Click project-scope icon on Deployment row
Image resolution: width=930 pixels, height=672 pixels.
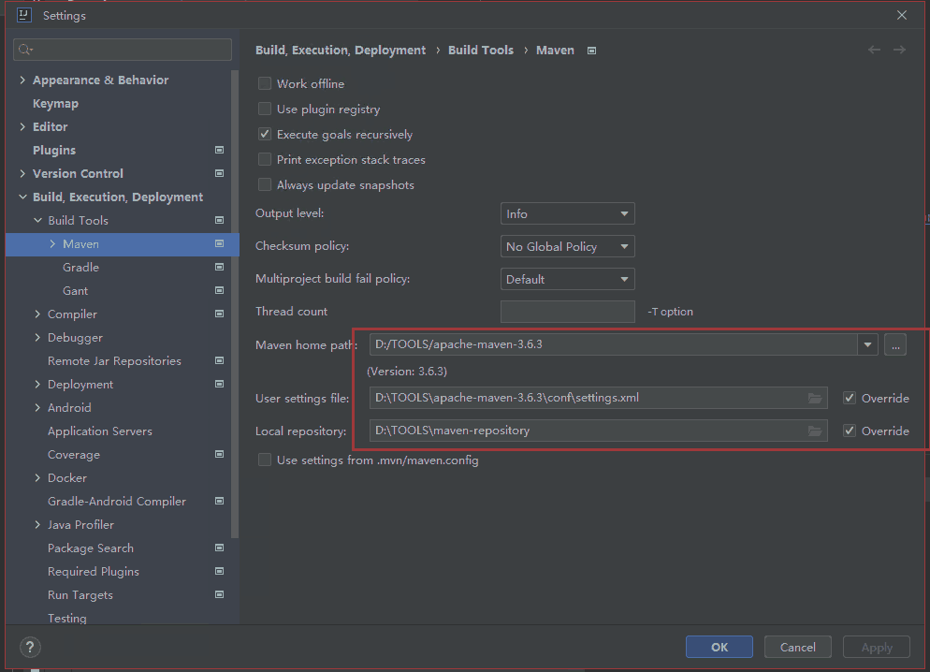click(x=220, y=384)
